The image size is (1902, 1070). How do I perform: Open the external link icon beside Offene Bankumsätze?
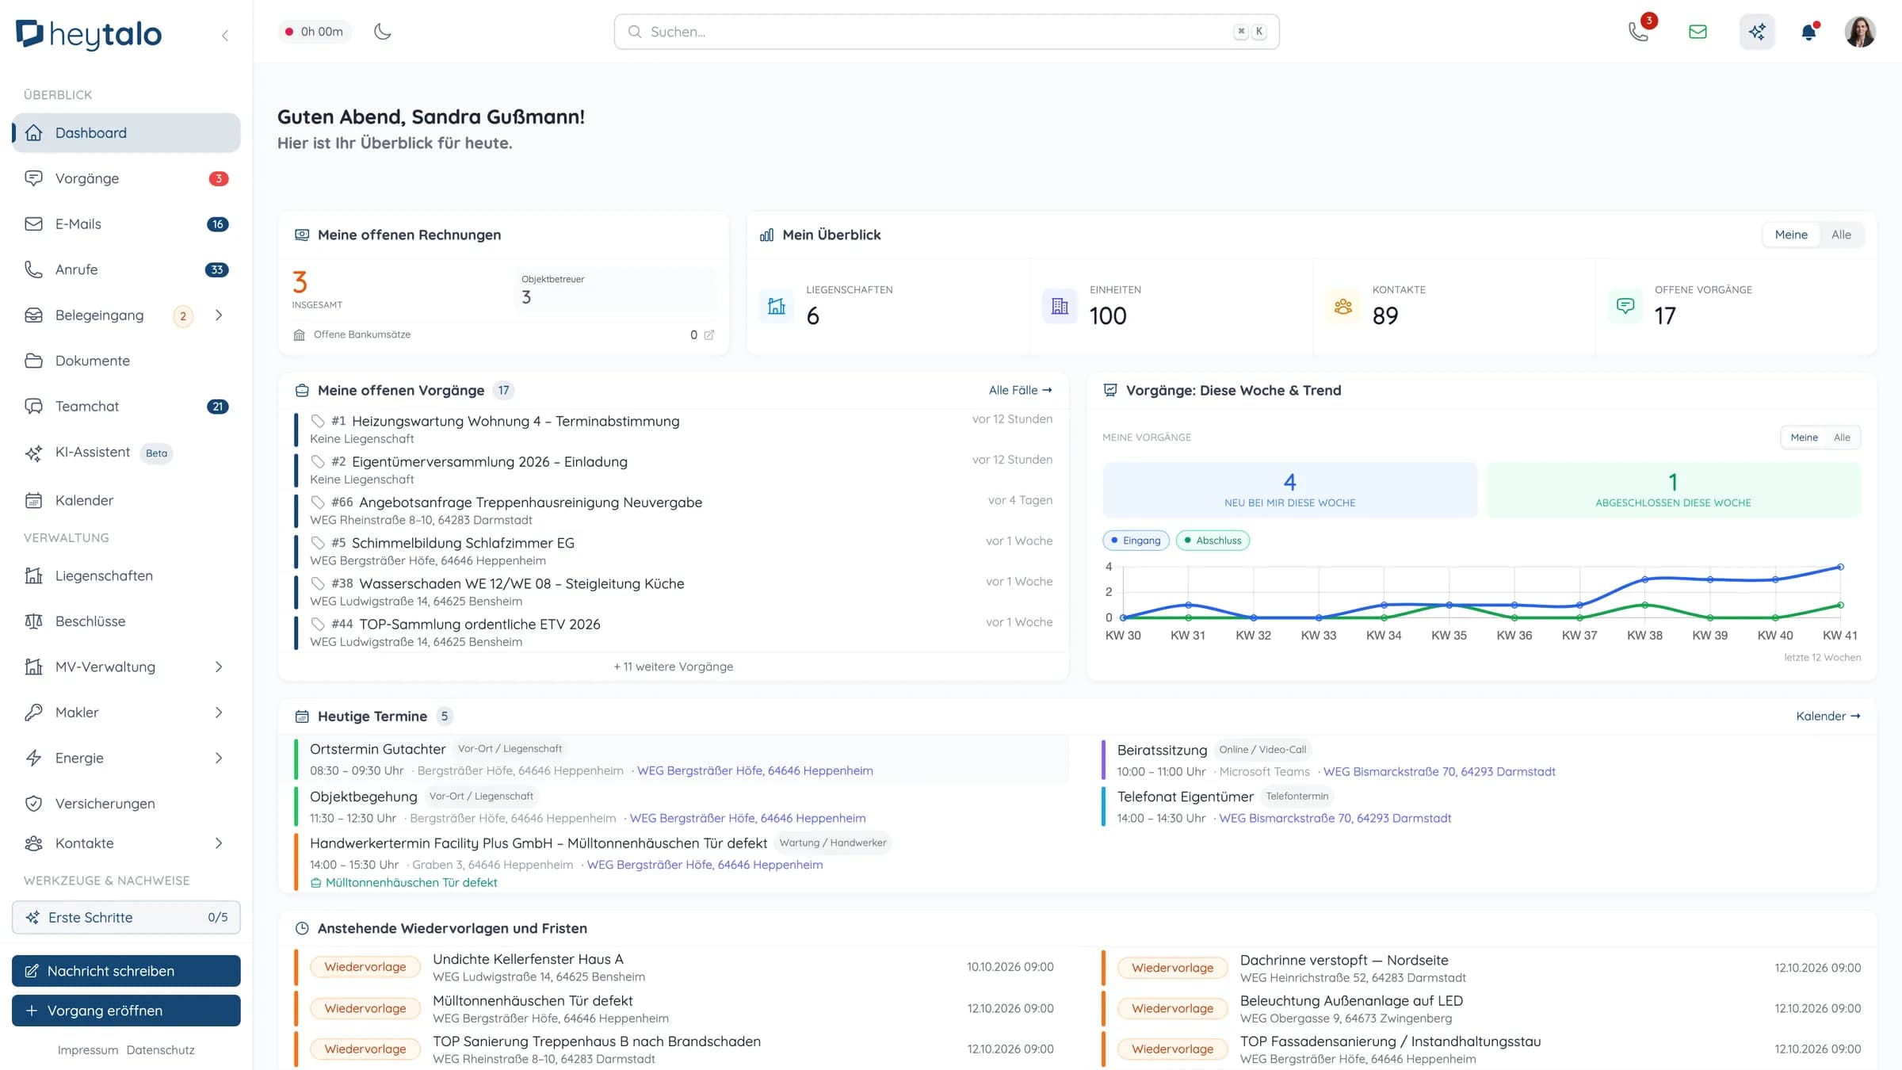[709, 335]
